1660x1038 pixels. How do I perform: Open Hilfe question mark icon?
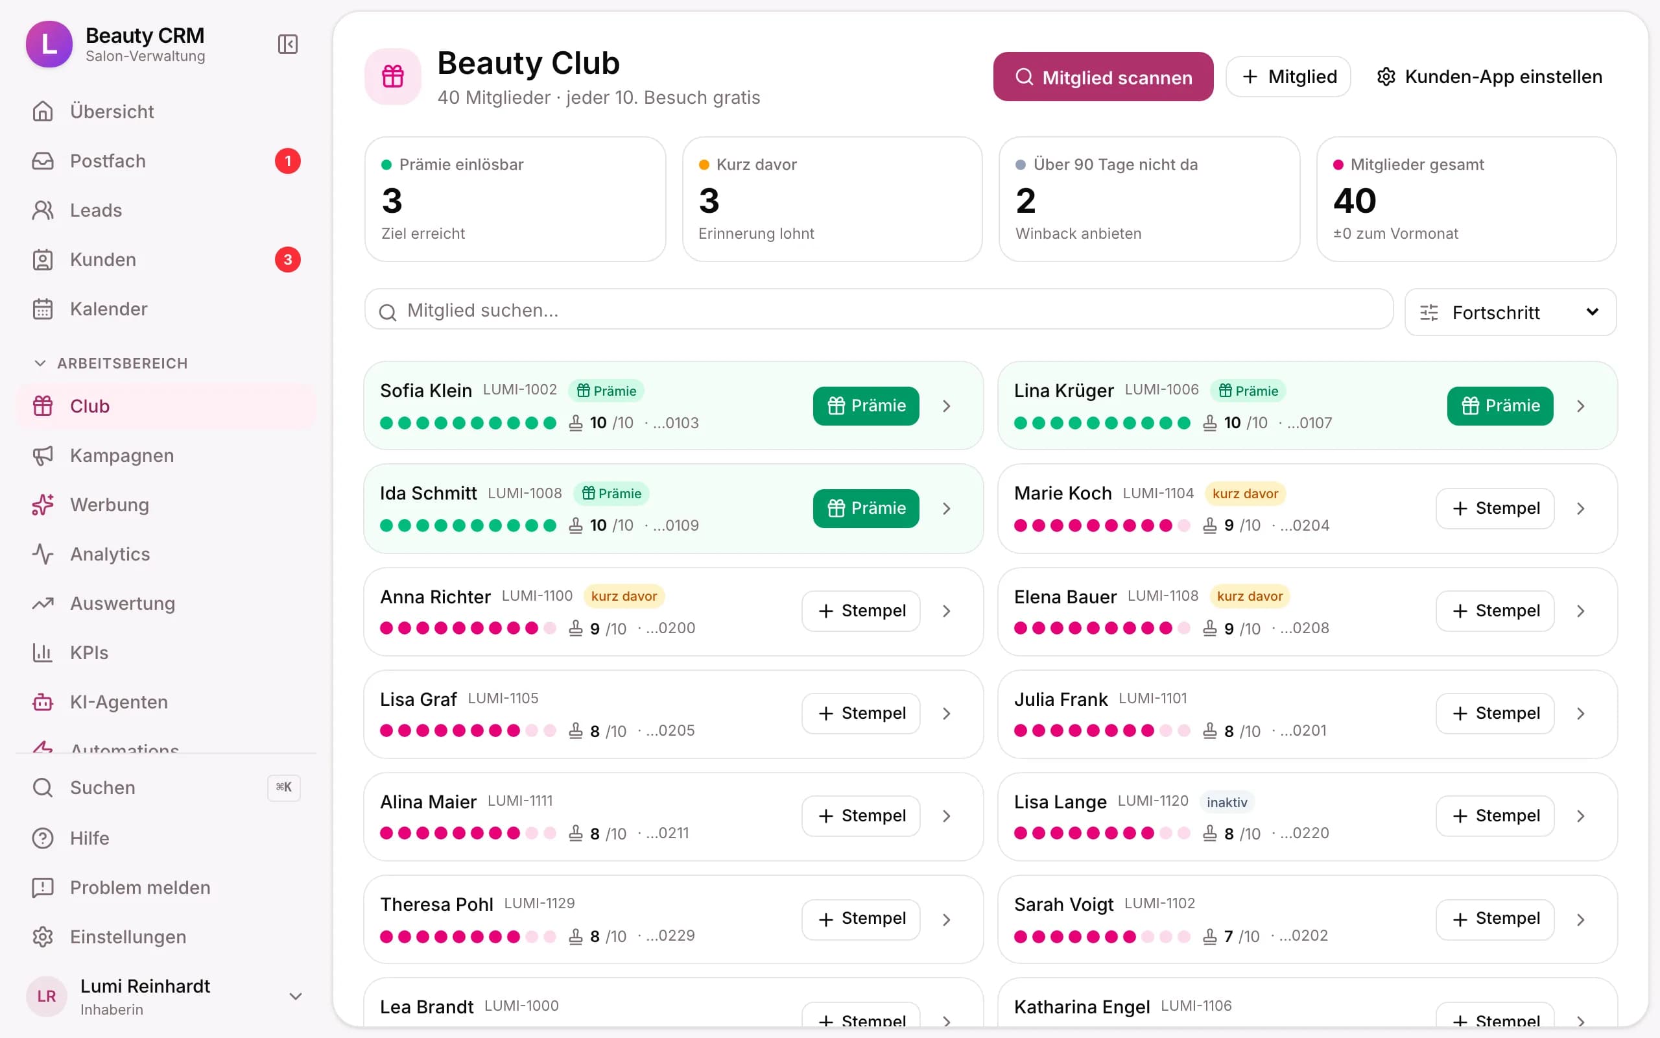[43, 838]
